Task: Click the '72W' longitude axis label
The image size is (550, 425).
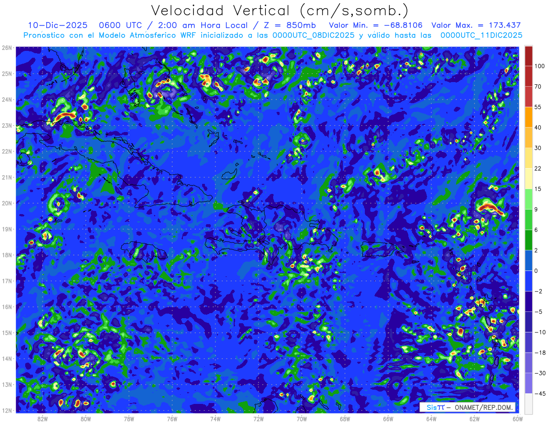Action: [x=258, y=419]
